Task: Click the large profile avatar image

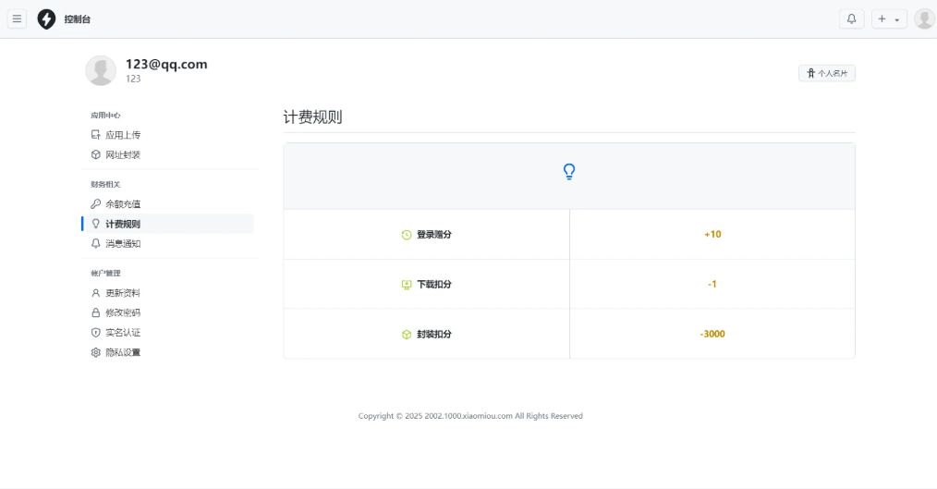Action: (x=101, y=70)
